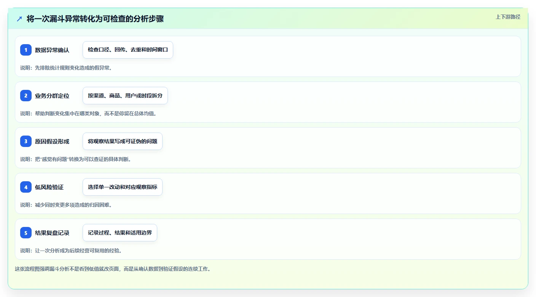Select the 选择单一改动和对应观察指标 box
The height and width of the screenshot is (297, 536).
click(x=123, y=187)
